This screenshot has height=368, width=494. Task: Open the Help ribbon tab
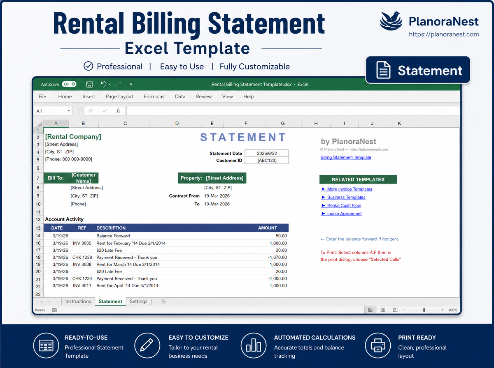click(248, 97)
